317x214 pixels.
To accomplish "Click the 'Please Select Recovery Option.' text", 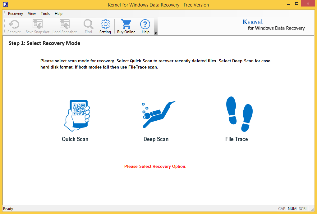I will coord(155,167).
